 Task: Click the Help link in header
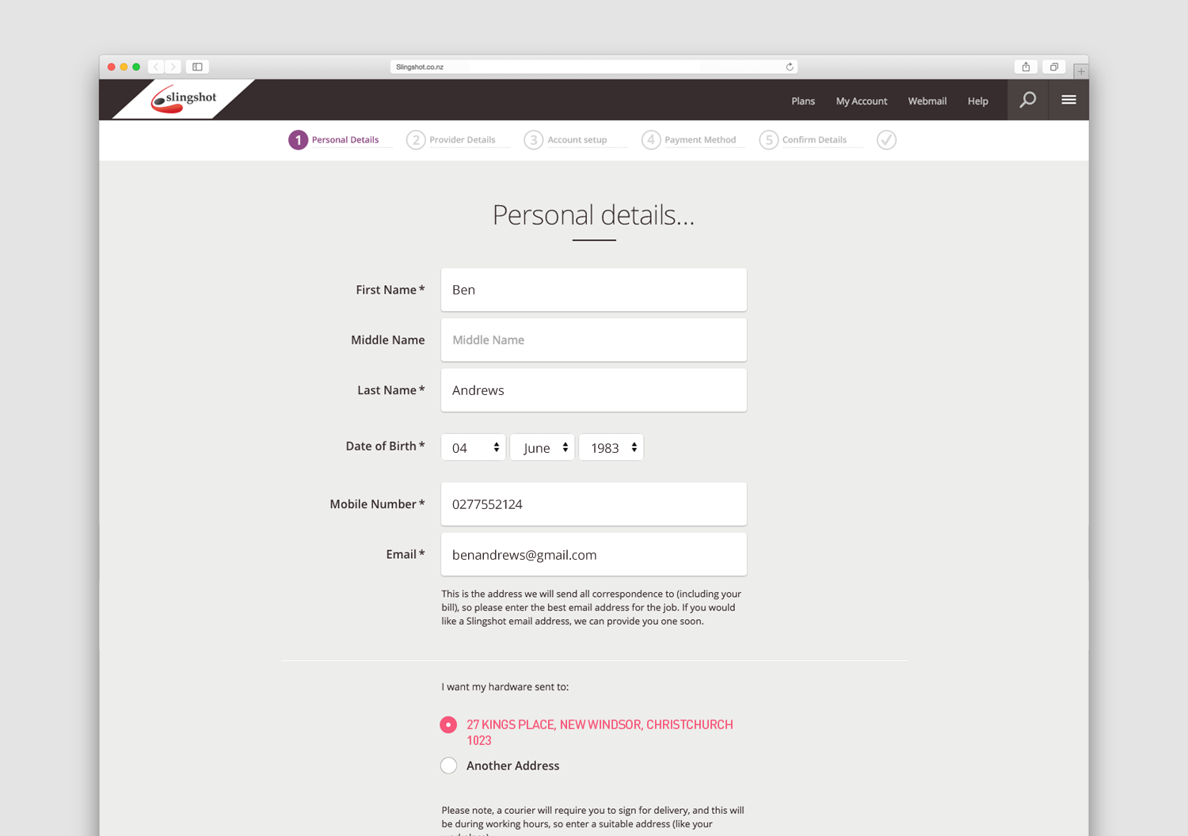(x=978, y=101)
